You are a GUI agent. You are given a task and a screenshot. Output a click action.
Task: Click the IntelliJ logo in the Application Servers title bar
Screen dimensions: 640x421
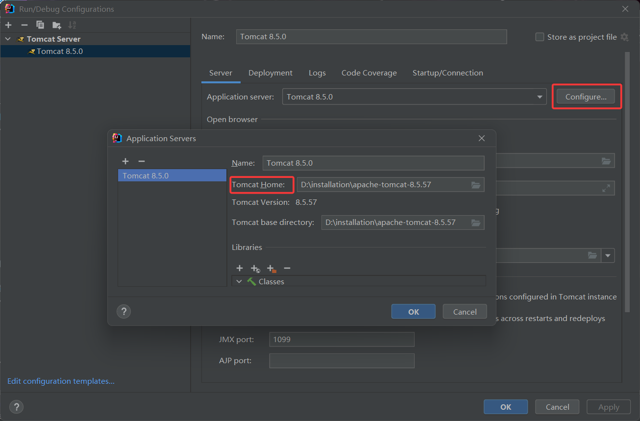(117, 138)
